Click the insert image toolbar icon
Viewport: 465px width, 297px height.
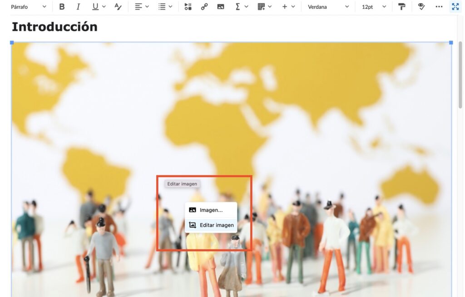tap(221, 7)
